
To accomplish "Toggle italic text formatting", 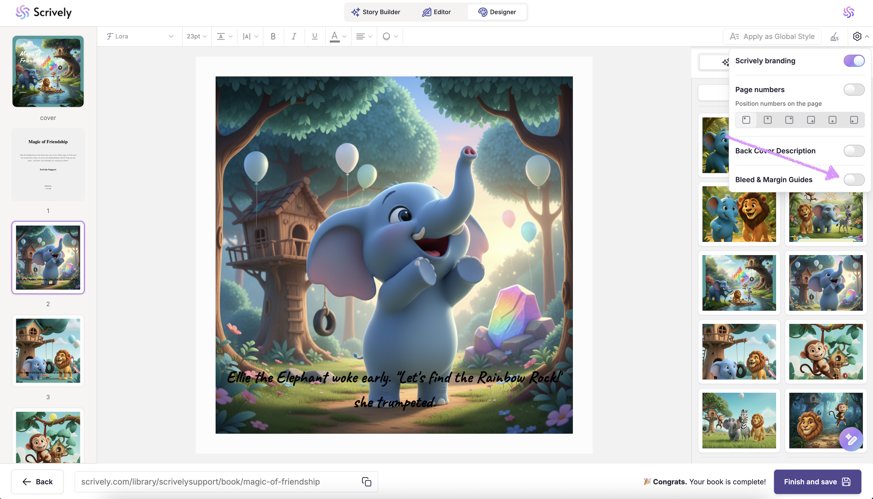I will 294,36.
